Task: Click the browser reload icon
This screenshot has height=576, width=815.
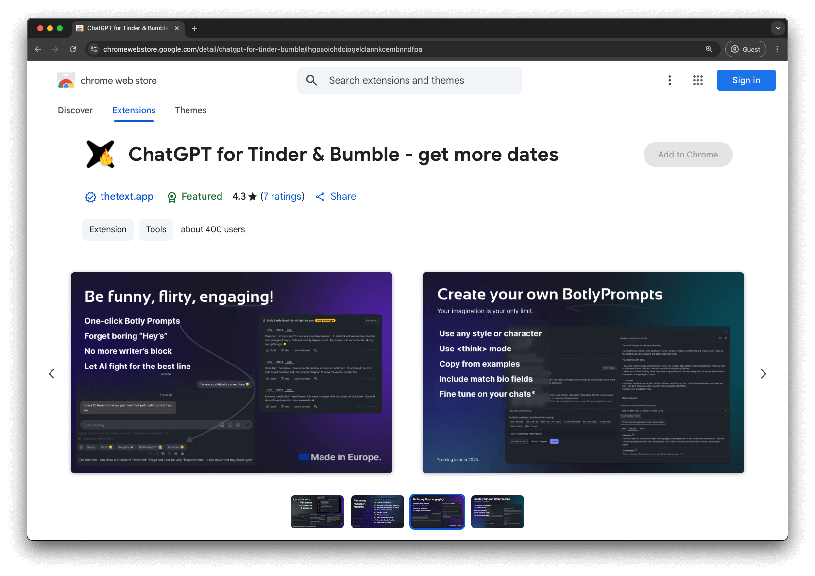Action: click(x=73, y=49)
